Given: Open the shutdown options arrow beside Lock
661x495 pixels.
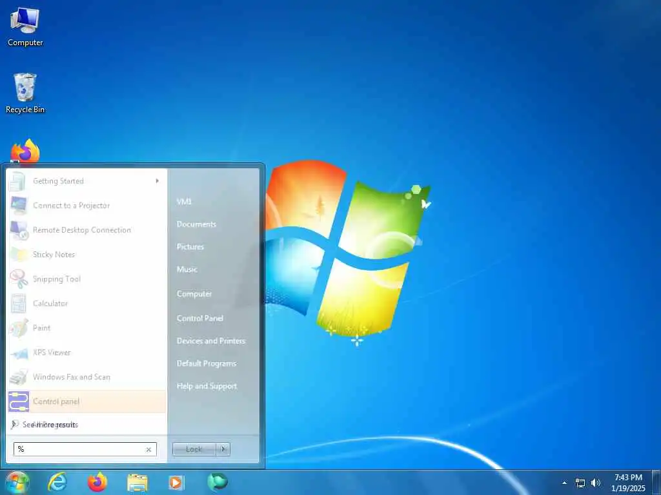Looking at the screenshot, I should tap(223, 449).
